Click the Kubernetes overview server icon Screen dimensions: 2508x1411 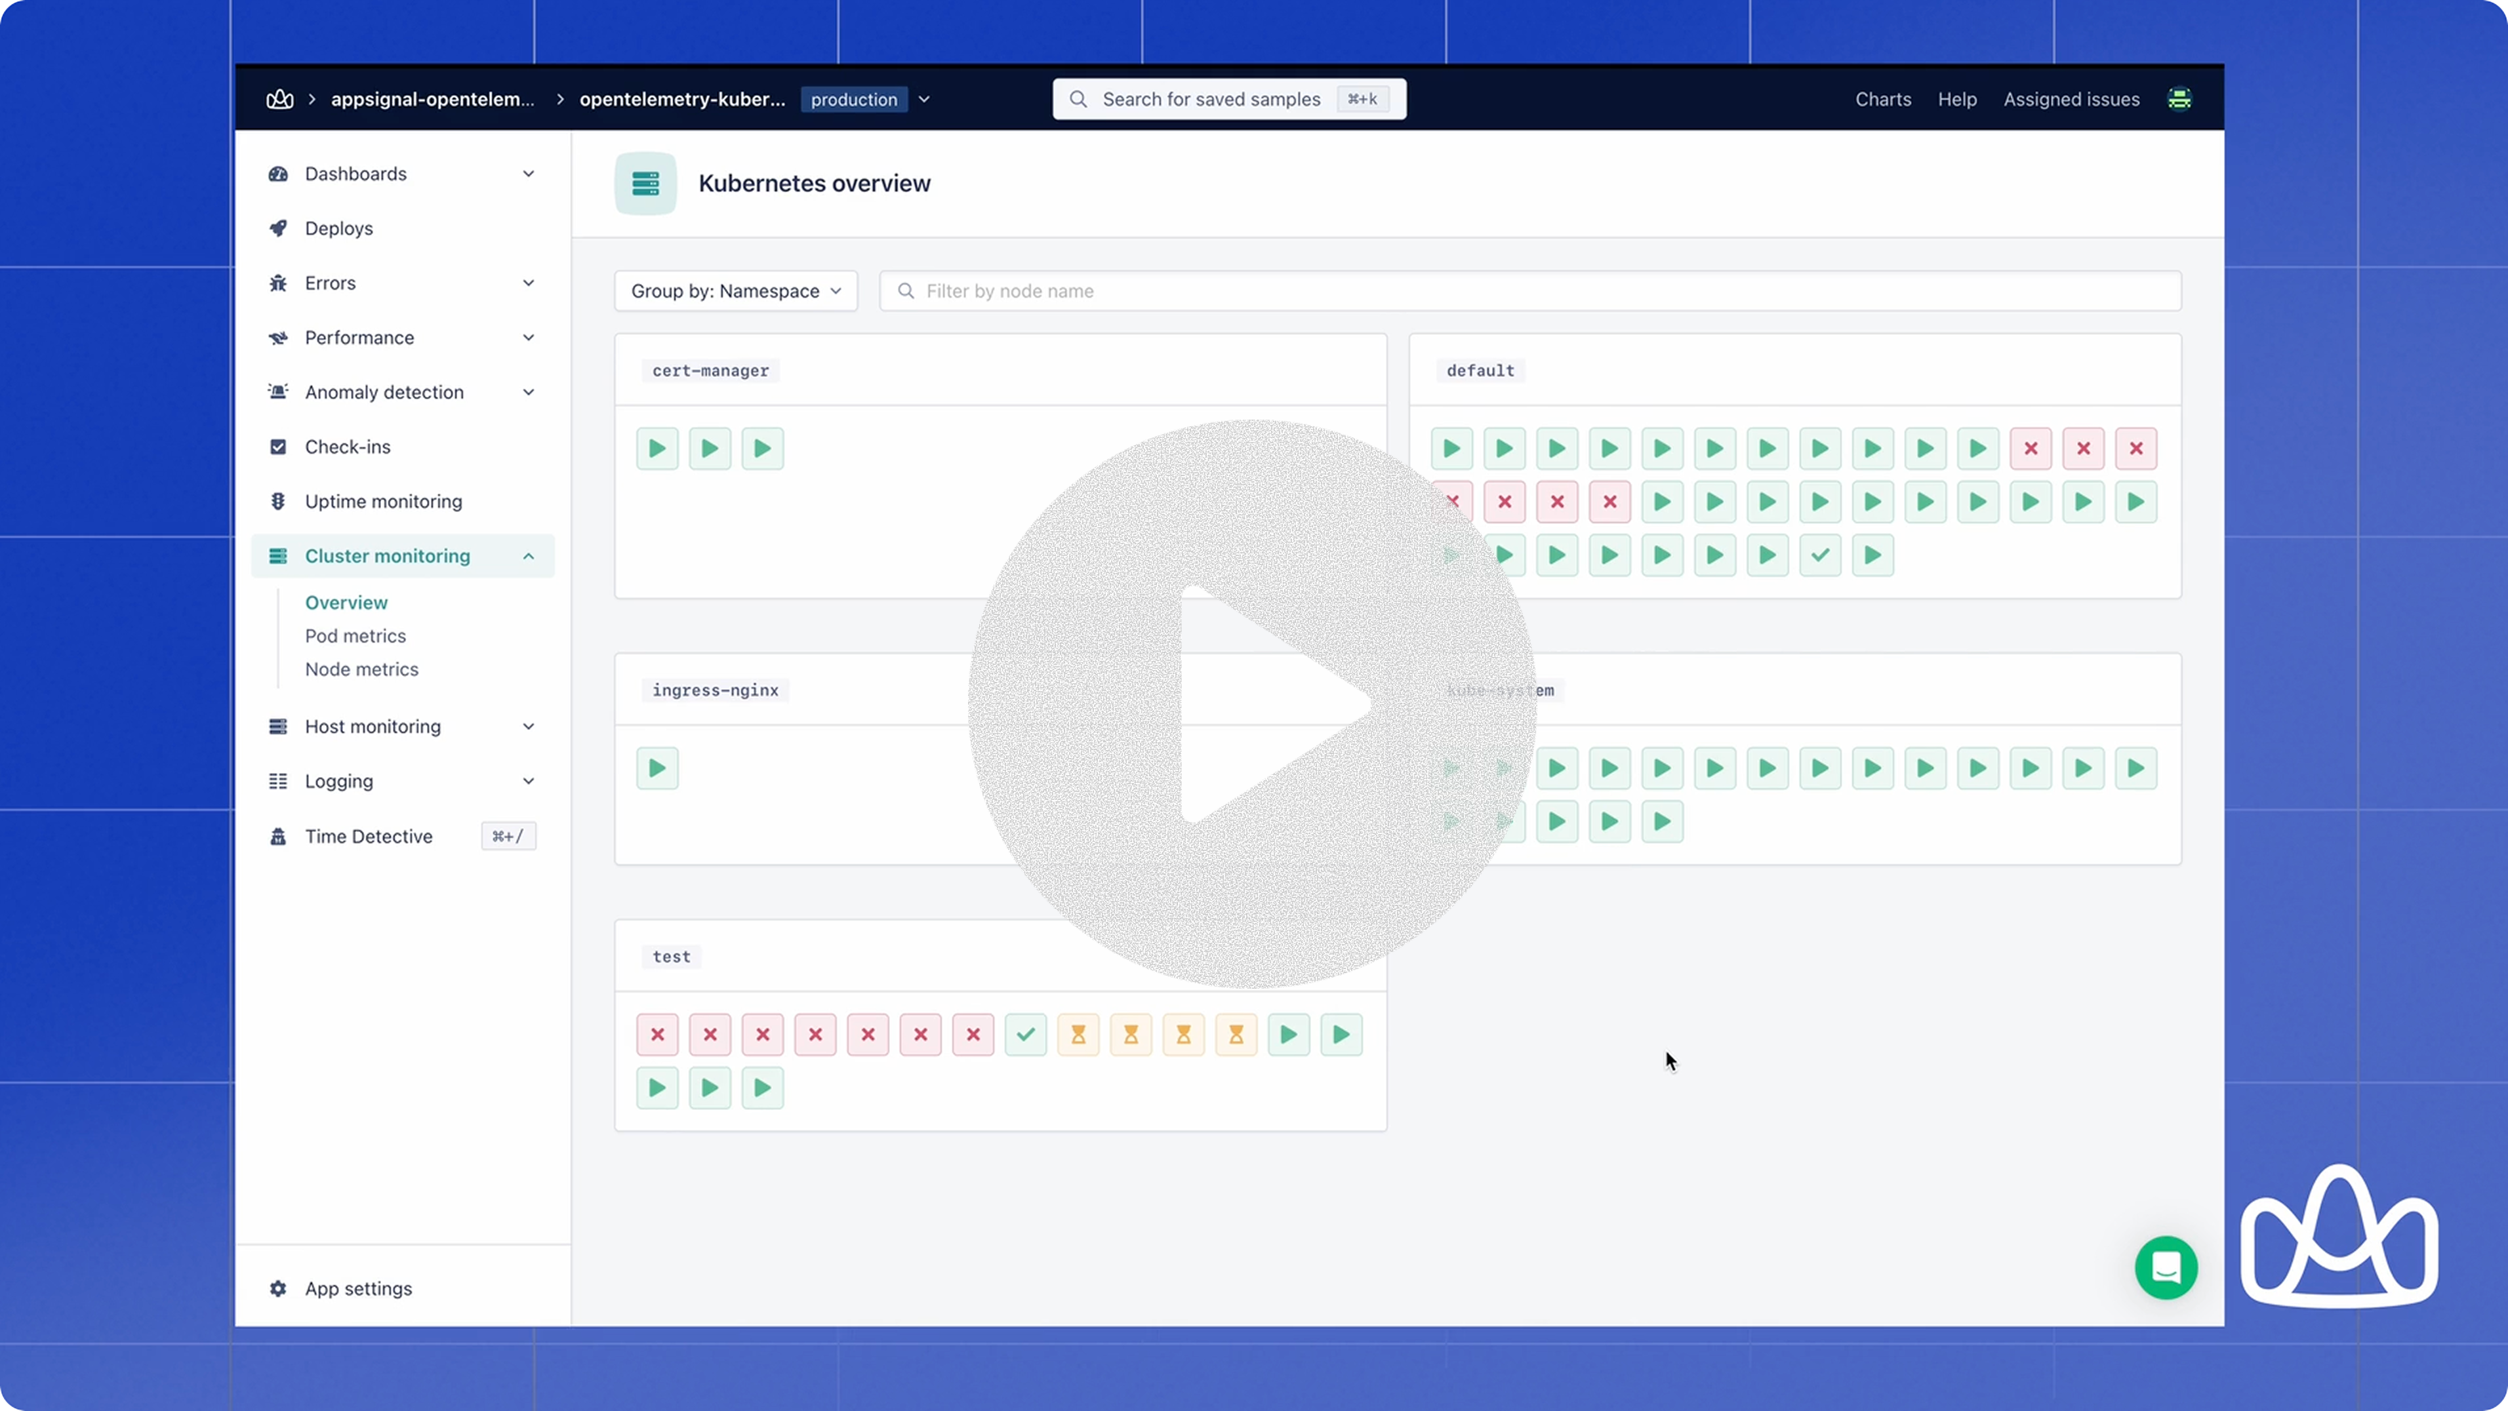645,184
